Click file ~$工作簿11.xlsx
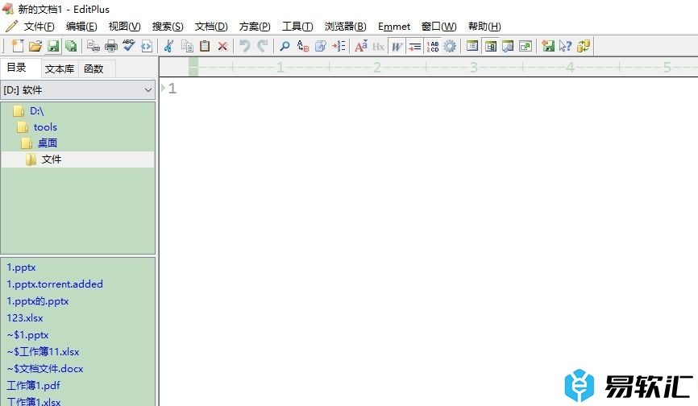The width and height of the screenshot is (698, 406). point(44,352)
